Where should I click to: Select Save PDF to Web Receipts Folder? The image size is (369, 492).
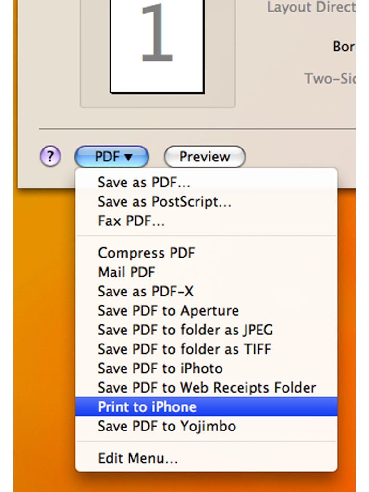207,388
